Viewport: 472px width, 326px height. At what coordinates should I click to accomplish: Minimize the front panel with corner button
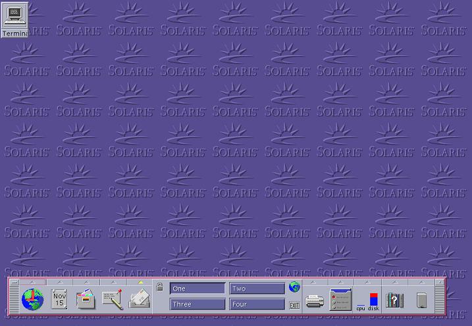pyautogui.click(x=440, y=282)
